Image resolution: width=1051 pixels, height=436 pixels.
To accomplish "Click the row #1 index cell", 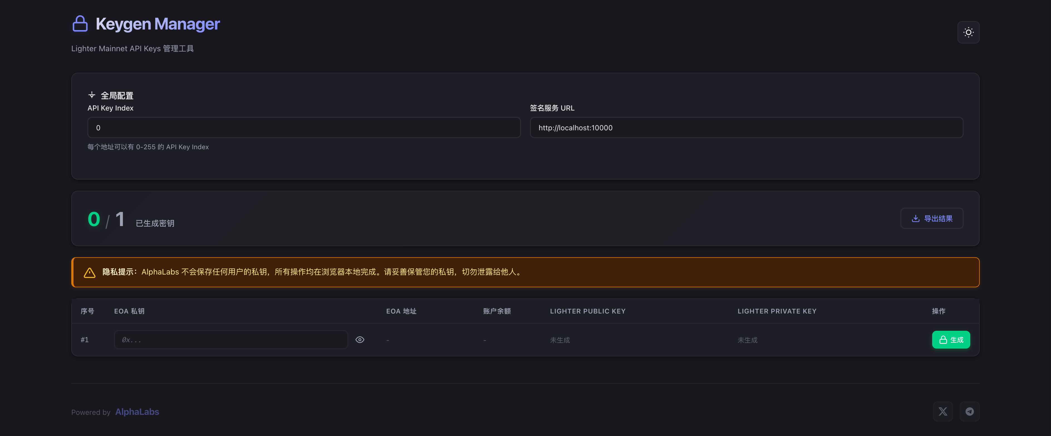I will point(84,340).
